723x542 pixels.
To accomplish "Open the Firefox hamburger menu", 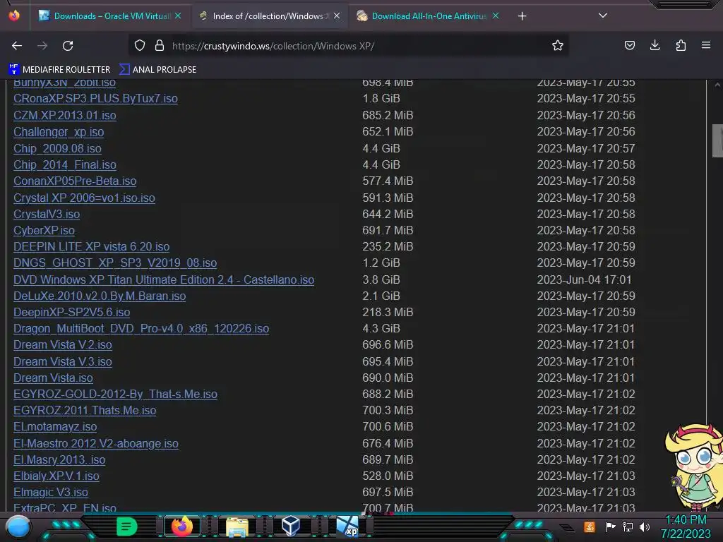I will [x=706, y=46].
